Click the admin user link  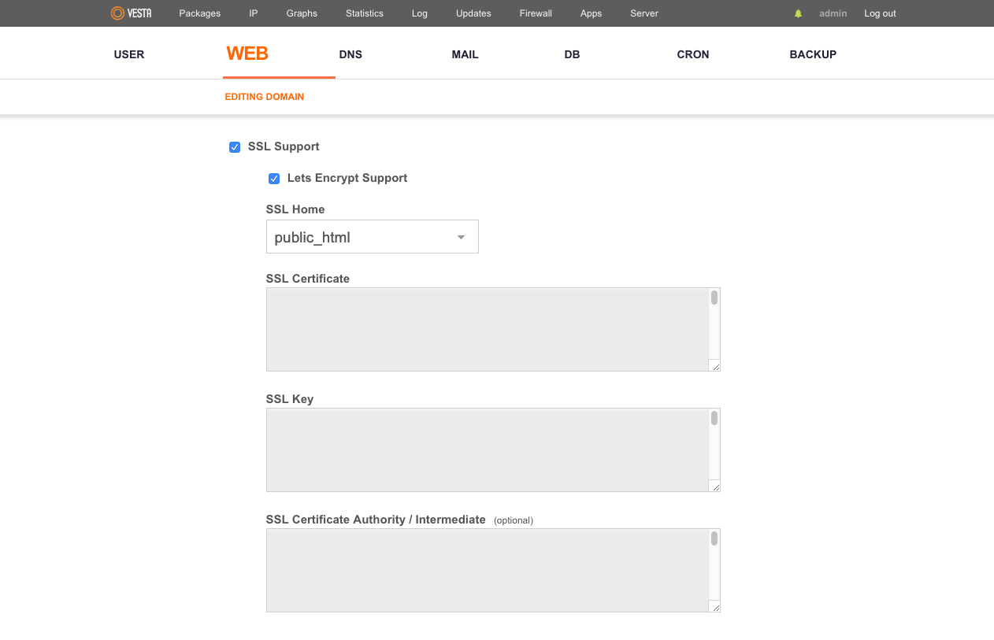pos(833,13)
